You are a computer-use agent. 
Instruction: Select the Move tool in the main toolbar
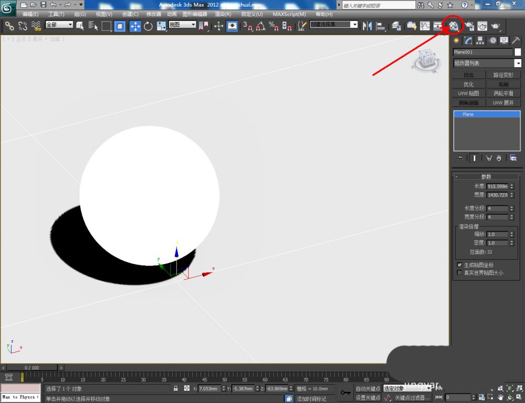tap(135, 26)
